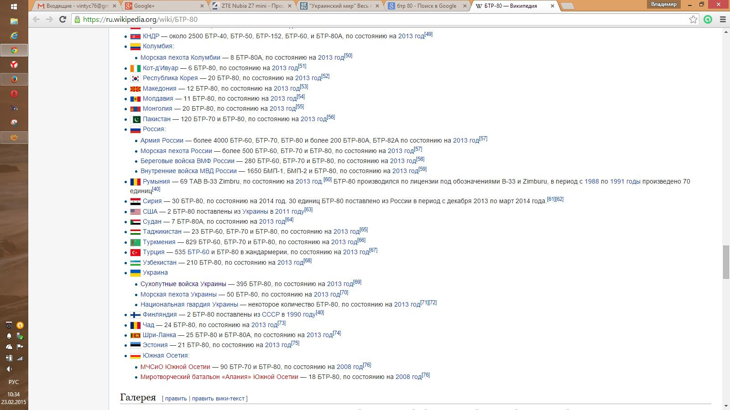Close the Google+ tab
Screen dimensions: 730x410
(x=202, y=6)
